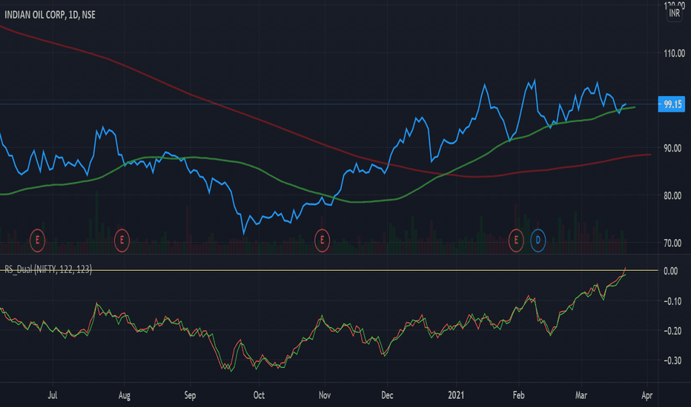Image resolution: width=691 pixels, height=407 pixels.
Task: Click the Apr label on time axis
Action: (647, 396)
